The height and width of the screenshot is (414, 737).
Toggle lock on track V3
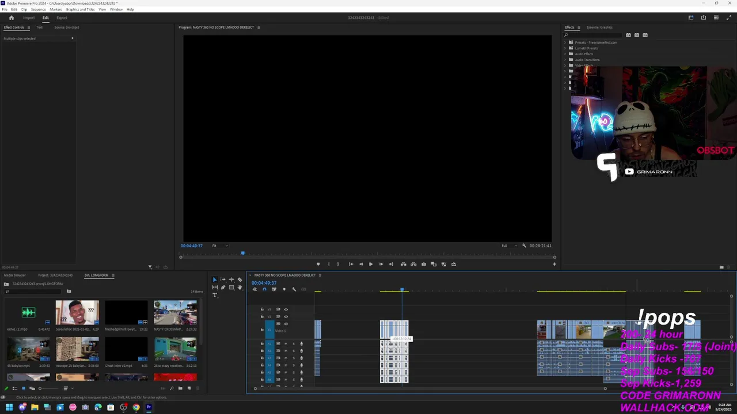262,309
